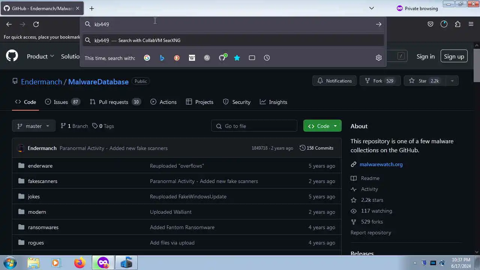View the Insights tab
The image size is (480, 270).
tap(274, 102)
